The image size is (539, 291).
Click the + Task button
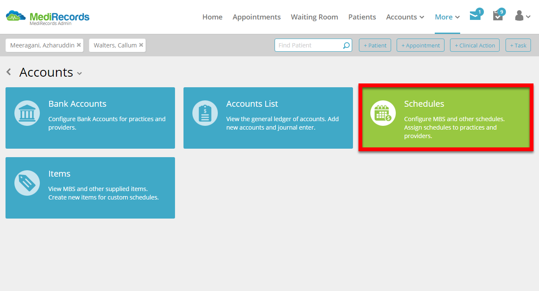(x=518, y=45)
